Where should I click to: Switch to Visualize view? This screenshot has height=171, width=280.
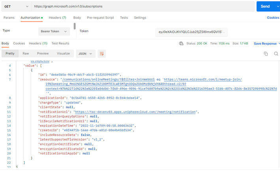click(x=63, y=54)
